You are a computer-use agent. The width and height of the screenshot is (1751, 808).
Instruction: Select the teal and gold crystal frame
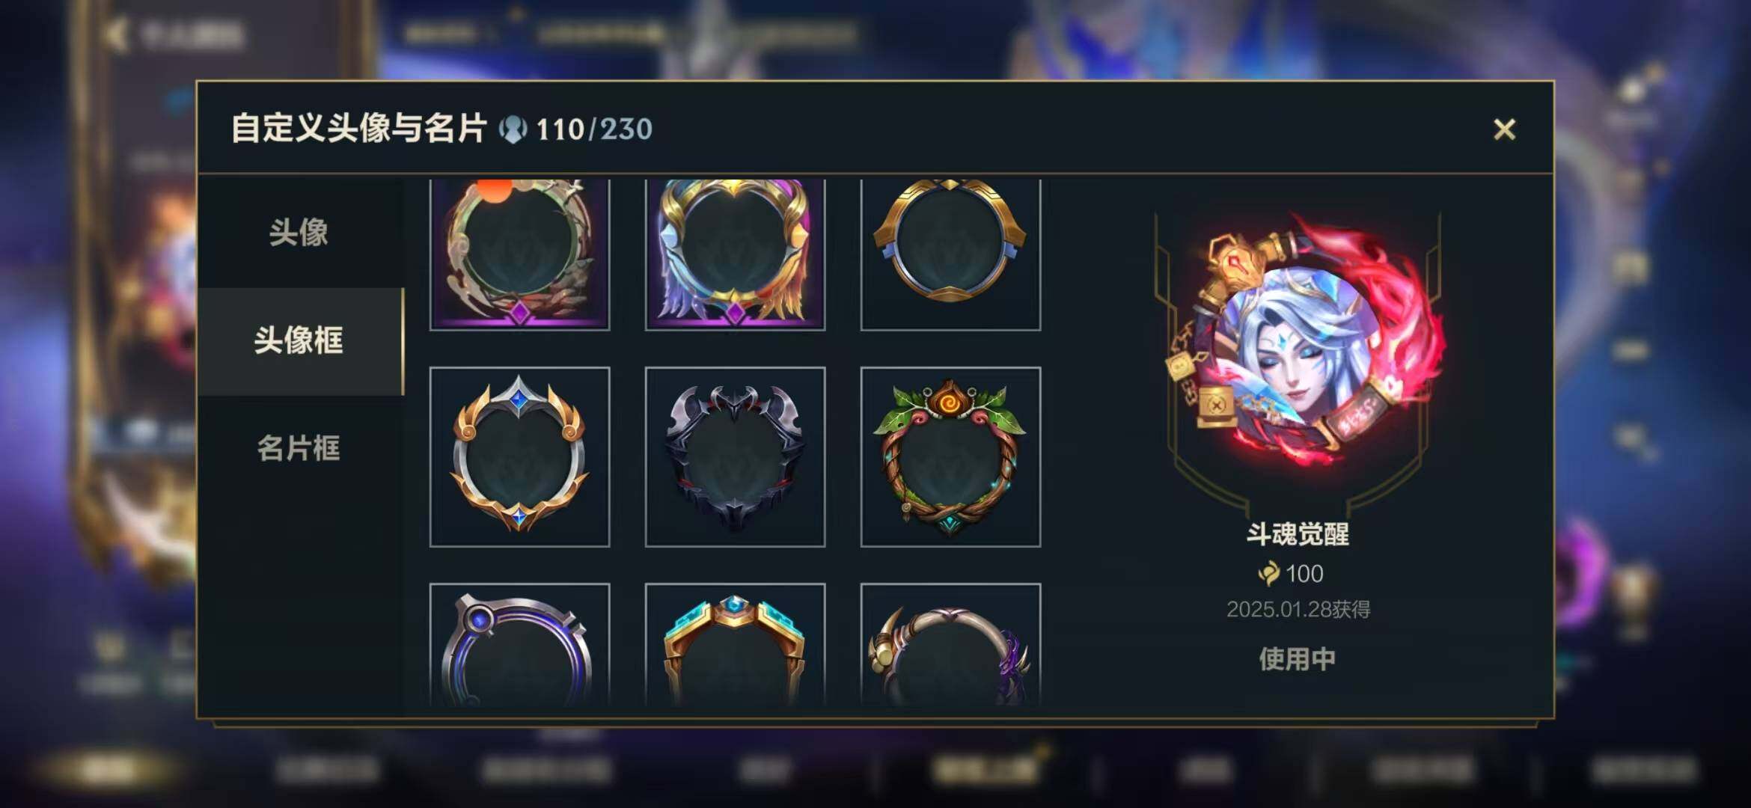pyautogui.click(x=735, y=645)
